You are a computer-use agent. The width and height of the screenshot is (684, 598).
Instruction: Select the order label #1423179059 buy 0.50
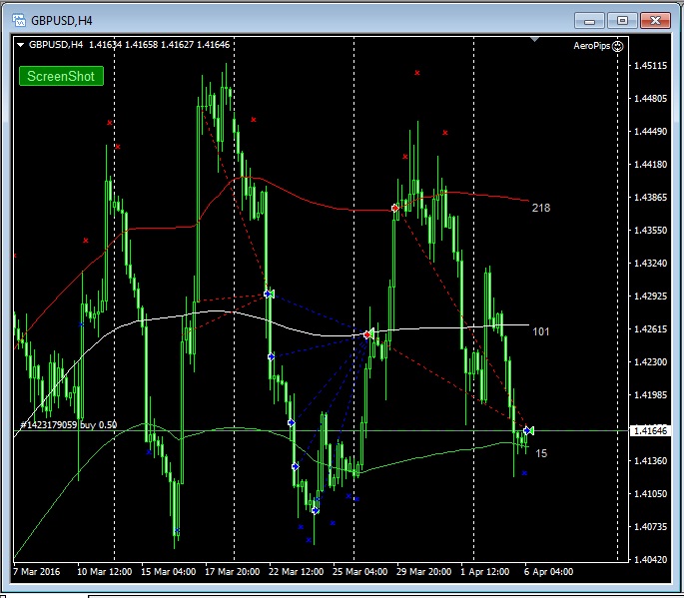coord(69,425)
